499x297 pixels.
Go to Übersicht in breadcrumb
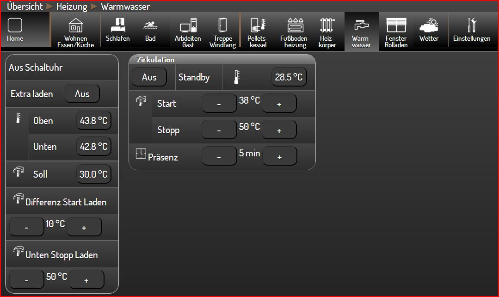click(x=25, y=6)
